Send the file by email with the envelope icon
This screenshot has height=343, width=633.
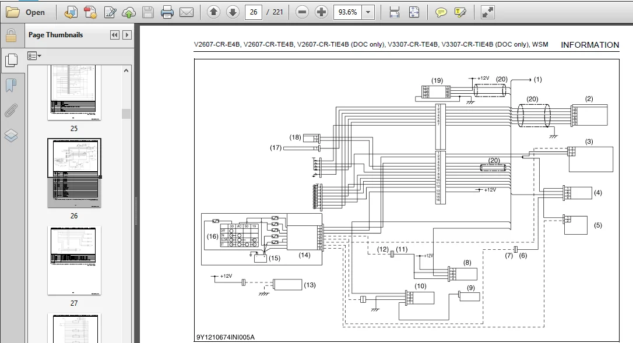point(187,12)
